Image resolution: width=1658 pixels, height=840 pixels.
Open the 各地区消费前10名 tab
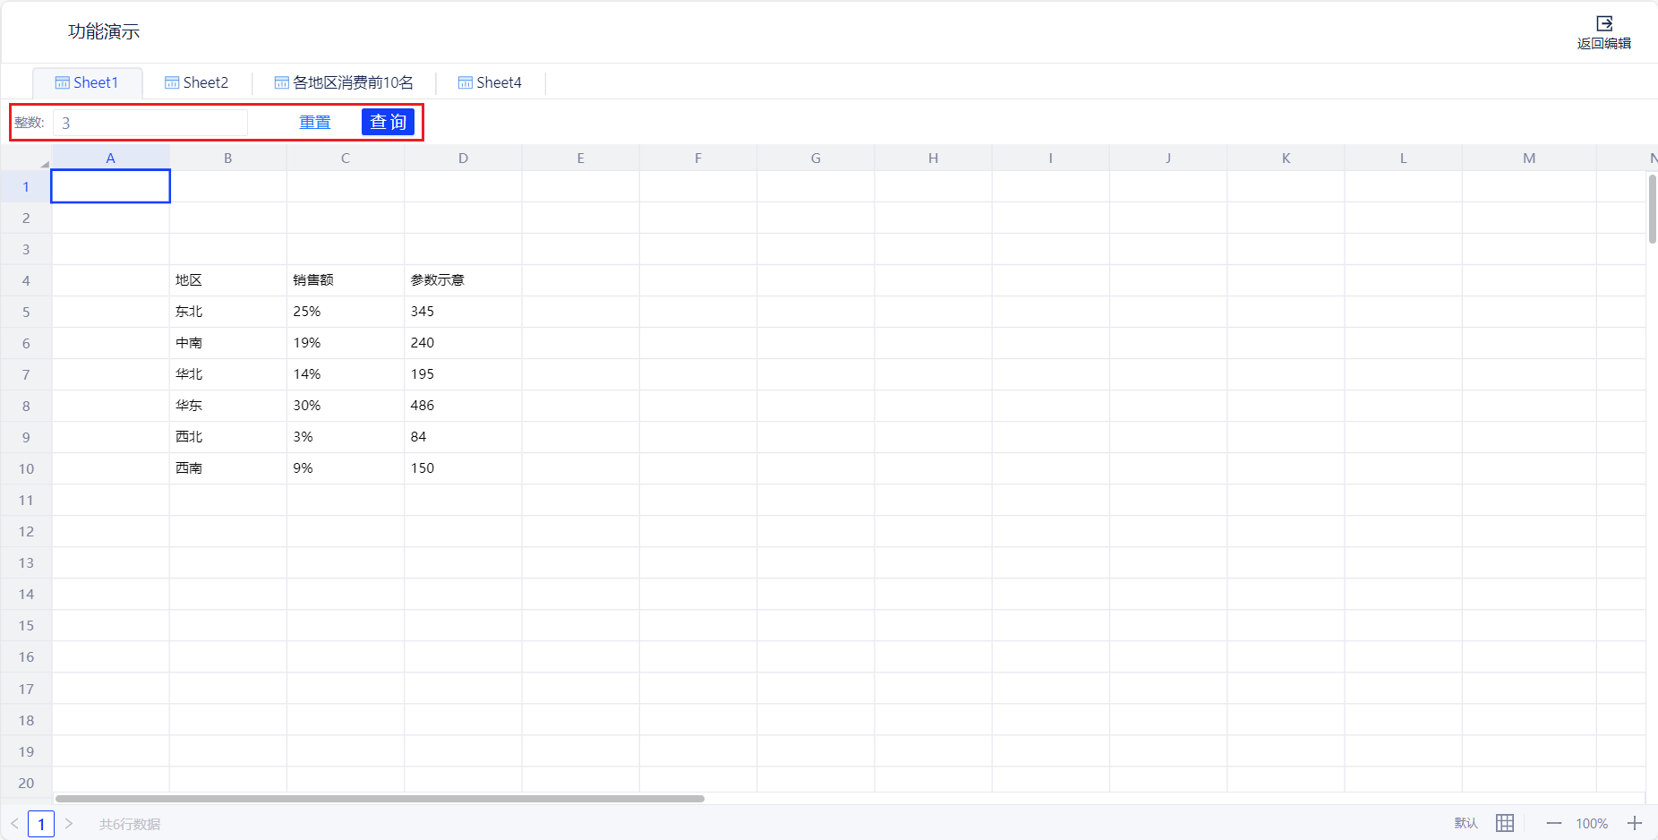(x=344, y=82)
